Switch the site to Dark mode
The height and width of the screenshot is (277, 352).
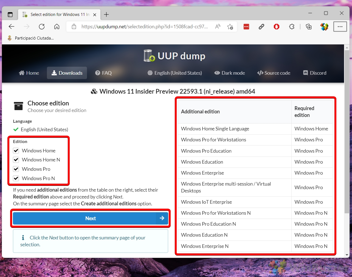pos(230,73)
